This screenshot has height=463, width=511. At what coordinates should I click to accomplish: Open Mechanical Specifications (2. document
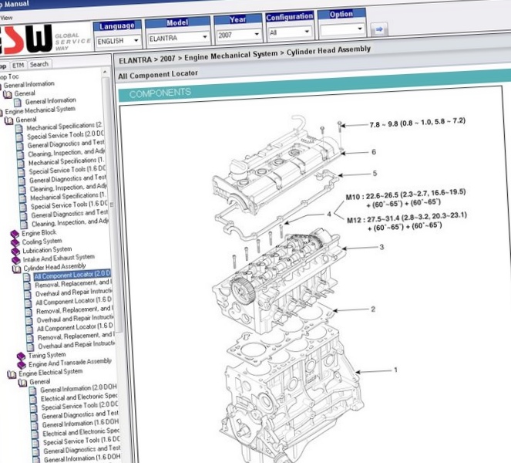point(65,126)
